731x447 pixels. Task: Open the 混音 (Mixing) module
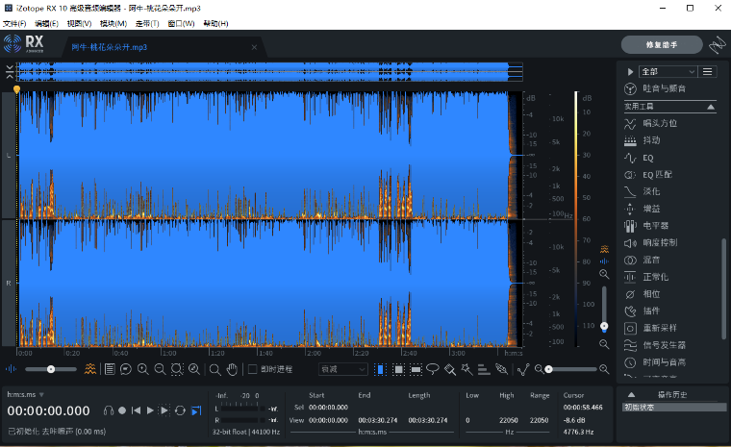pyautogui.click(x=650, y=260)
